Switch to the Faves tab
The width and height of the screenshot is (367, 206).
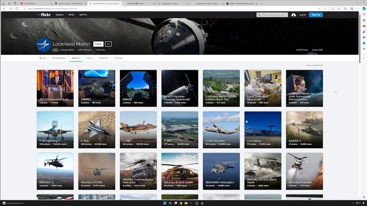tap(89, 58)
